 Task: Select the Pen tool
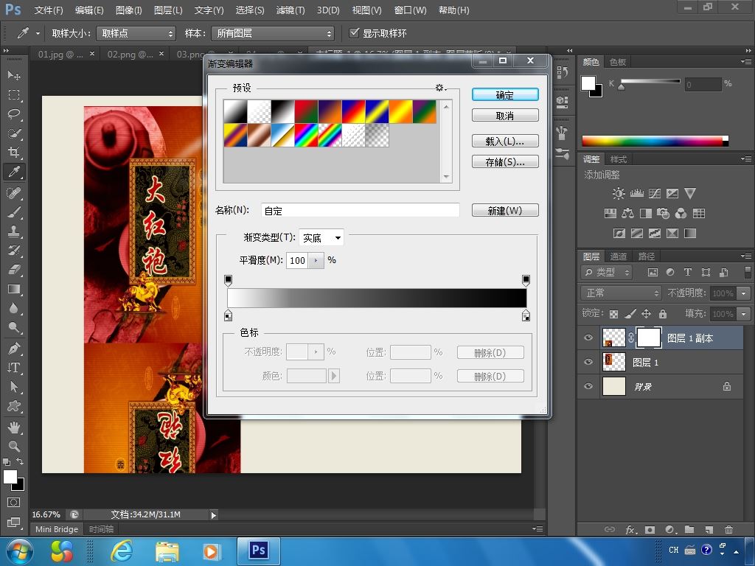(14, 348)
